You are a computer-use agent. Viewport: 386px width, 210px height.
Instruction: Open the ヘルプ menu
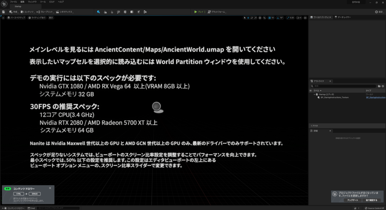61,2
